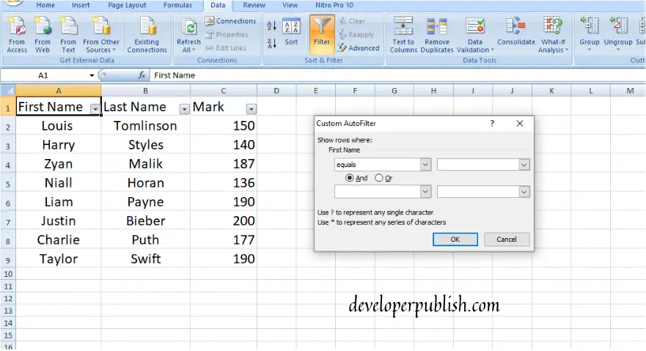The height and width of the screenshot is (351, 646).
Task: Open Existing Connections
Action: click(x=147, y=35)
